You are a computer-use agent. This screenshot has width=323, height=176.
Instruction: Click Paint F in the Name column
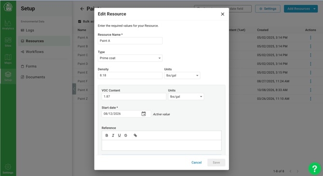pos(82,81)
